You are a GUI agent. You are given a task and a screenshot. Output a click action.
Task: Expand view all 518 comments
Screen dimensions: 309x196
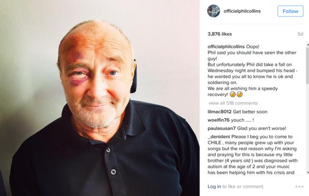233,103
